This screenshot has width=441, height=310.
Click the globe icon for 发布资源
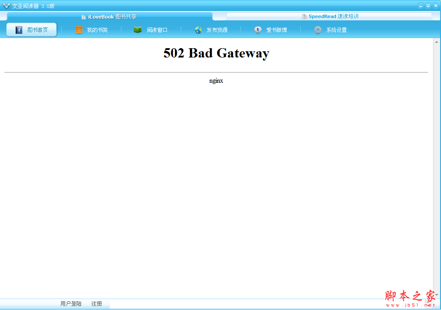(198, 30)
